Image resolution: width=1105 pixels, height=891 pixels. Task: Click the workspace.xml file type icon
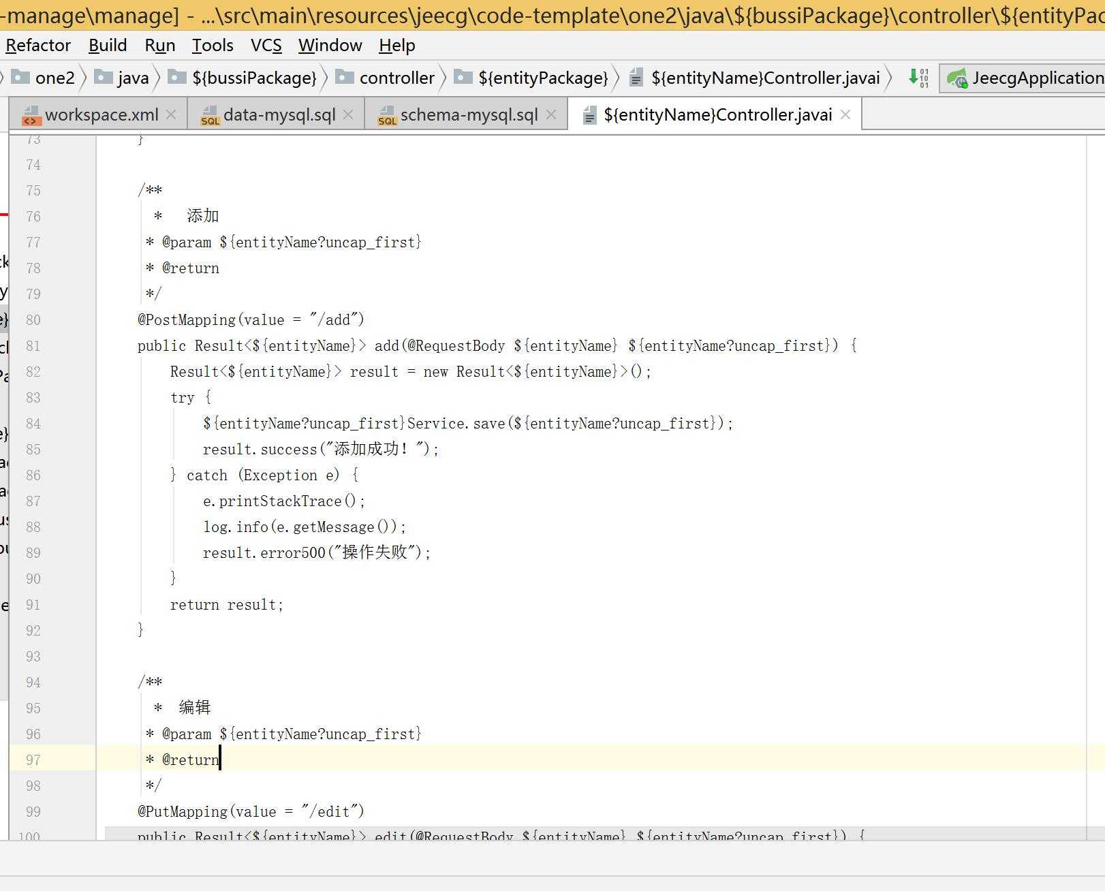pos(31,116)
